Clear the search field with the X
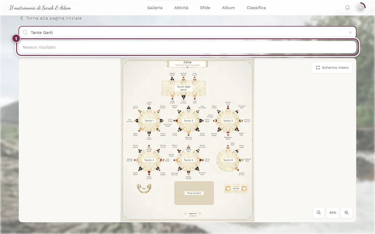Viewport: 375px width, 234px height. (x=350, y=32)
